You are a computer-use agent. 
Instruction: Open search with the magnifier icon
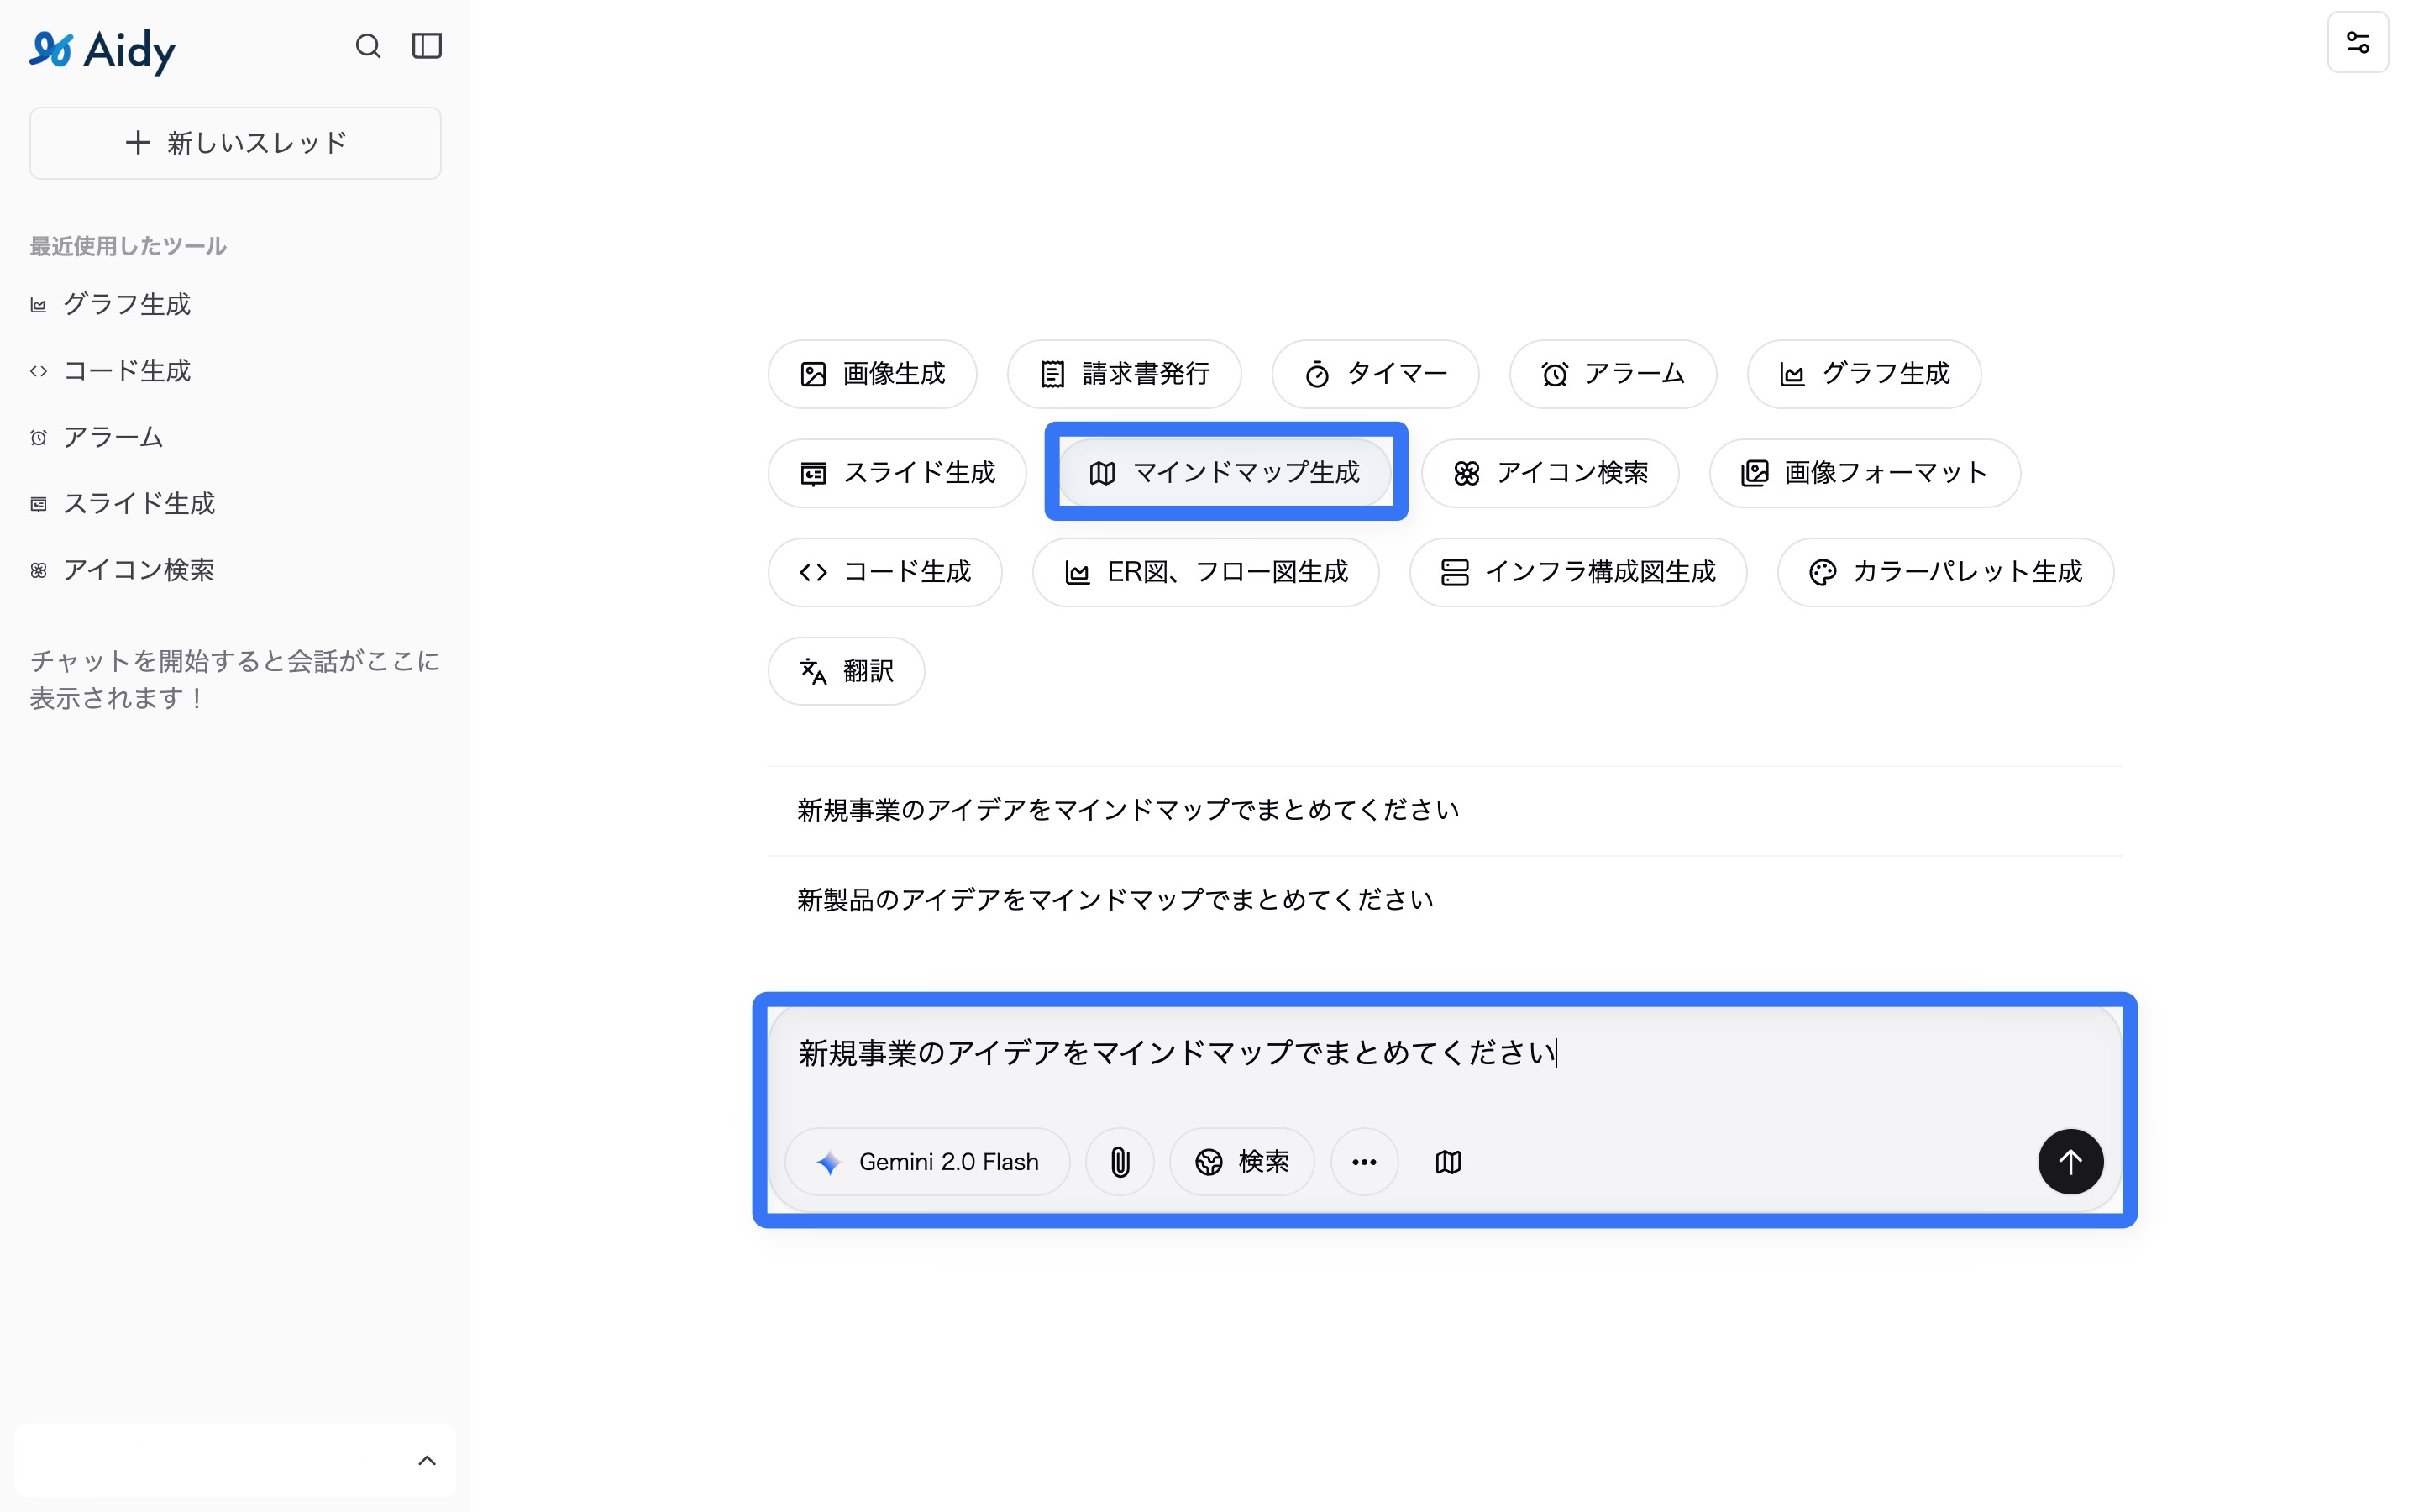[x=368, y=46]
